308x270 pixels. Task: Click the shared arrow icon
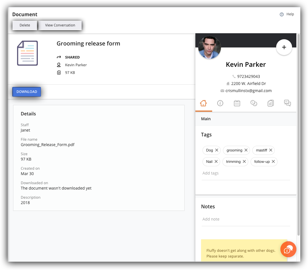(x=59, y=57)
